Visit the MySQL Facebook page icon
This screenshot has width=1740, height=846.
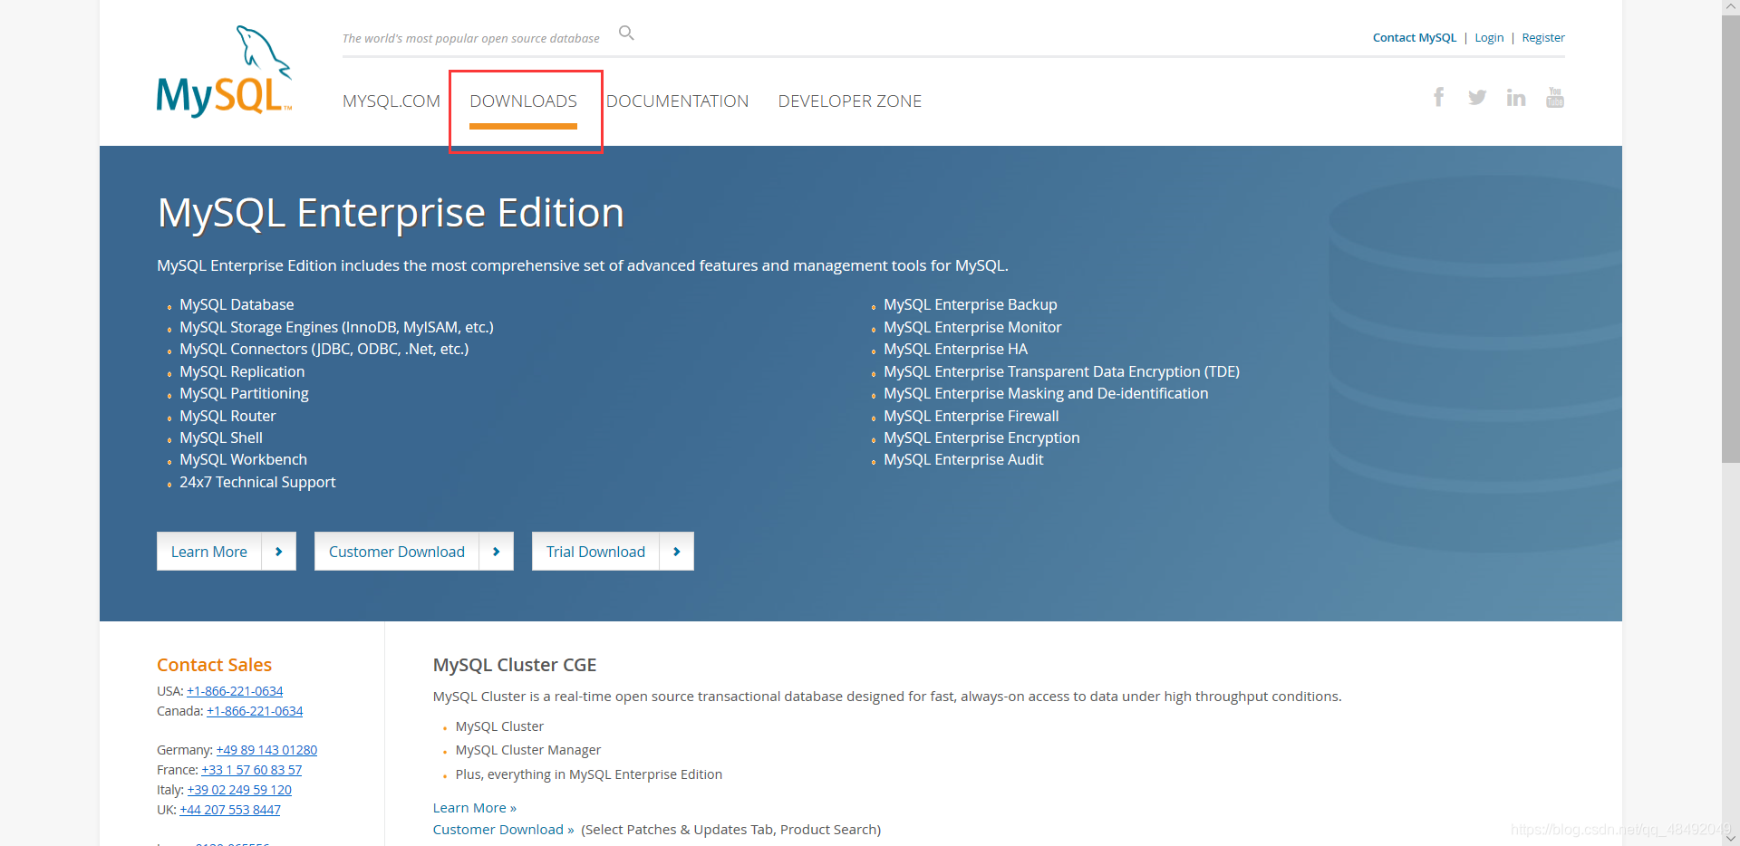[1438, 97]
